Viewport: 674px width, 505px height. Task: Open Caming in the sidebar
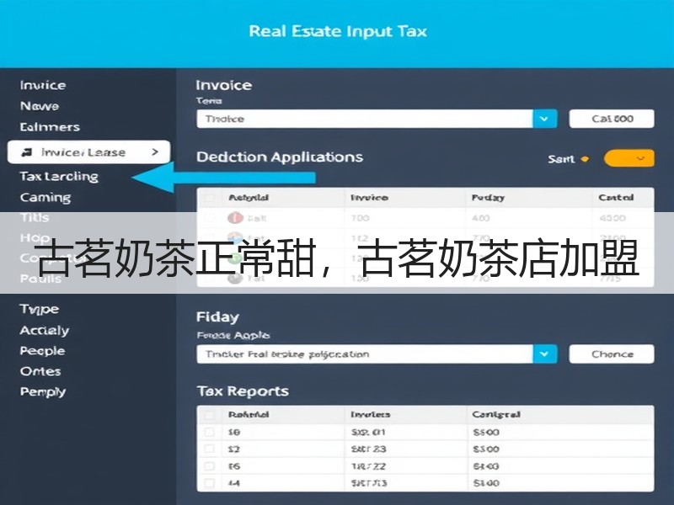(45, 198)
